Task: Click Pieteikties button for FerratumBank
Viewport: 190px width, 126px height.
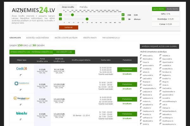Action: coord(127,99)
